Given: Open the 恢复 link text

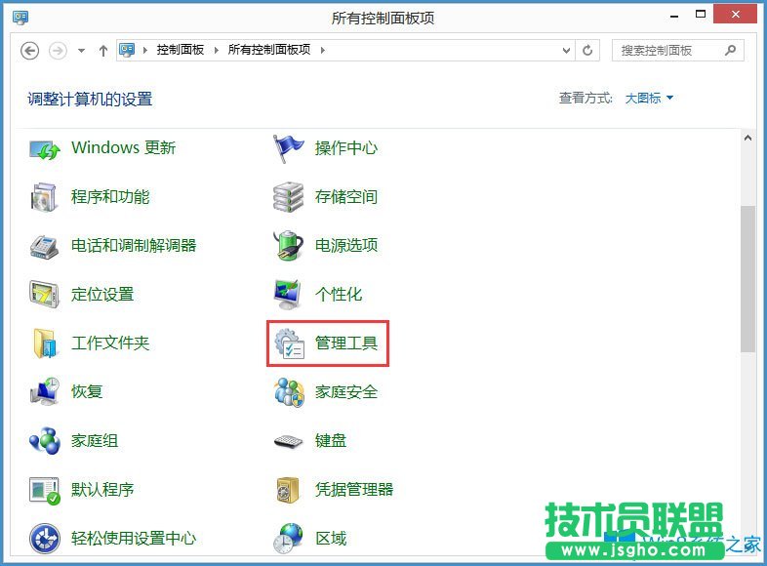Looking at the screenshot, I should 87,391.
